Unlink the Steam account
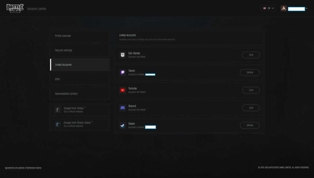This screenshot has width=314, height=178. (x=250, y=125)
